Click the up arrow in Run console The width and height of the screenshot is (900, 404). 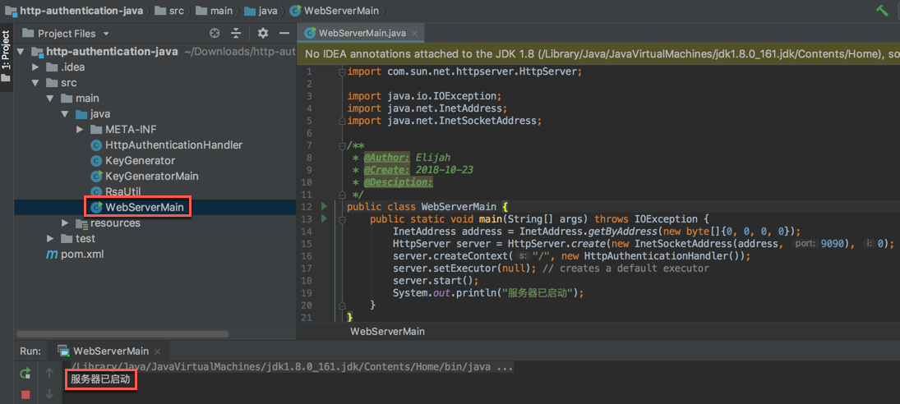49,374
